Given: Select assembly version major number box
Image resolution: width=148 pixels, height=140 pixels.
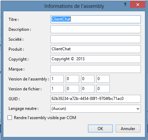Looking at the screenshot, I should click(57, 79).
